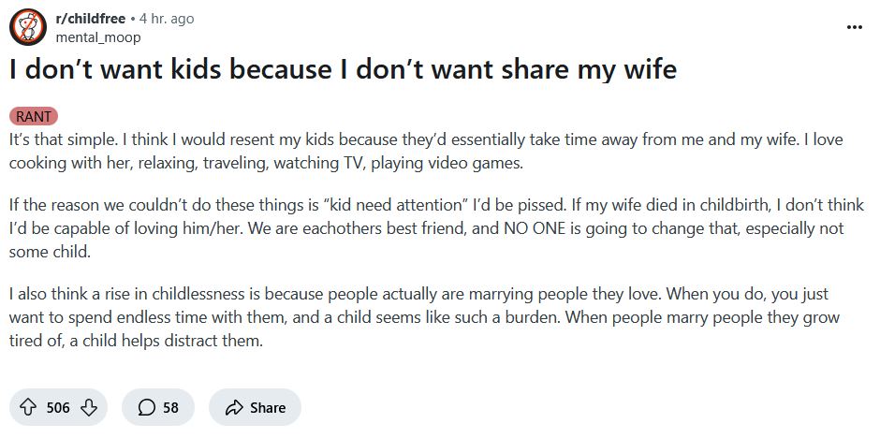
Task: Downvote the post with the down arrow
Action: 89,407
